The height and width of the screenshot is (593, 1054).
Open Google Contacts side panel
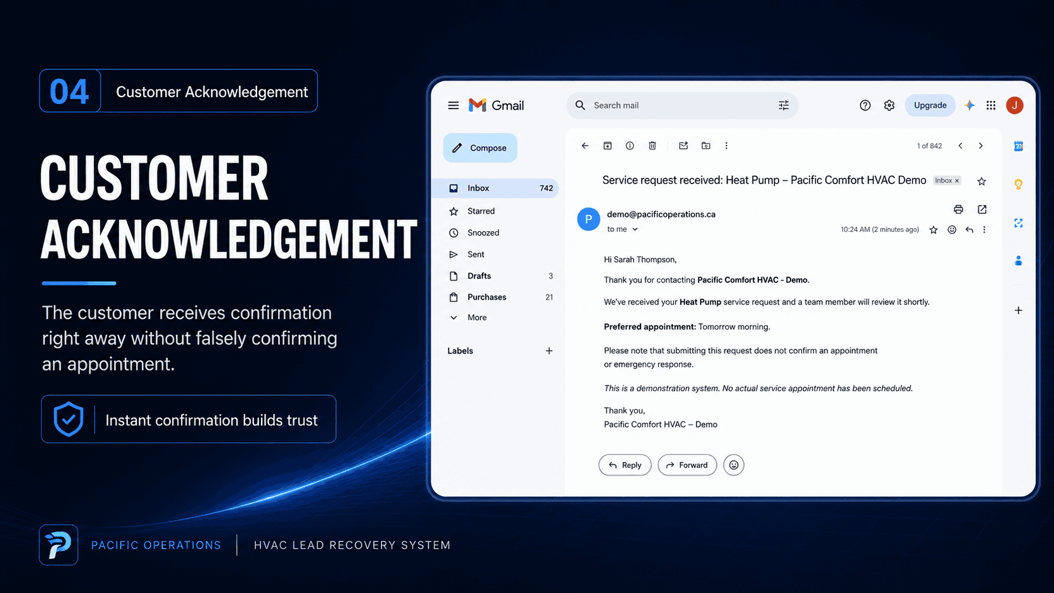(1018, 260)
